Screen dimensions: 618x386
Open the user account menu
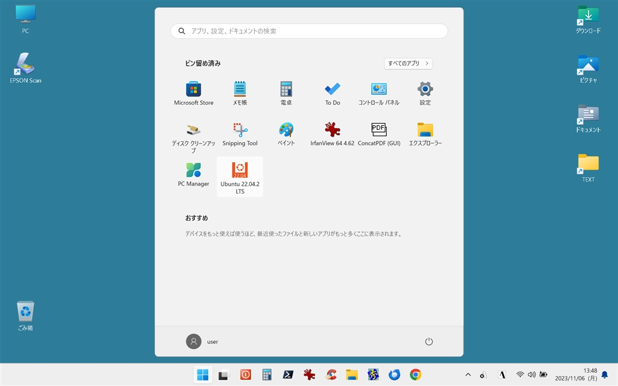202,341
